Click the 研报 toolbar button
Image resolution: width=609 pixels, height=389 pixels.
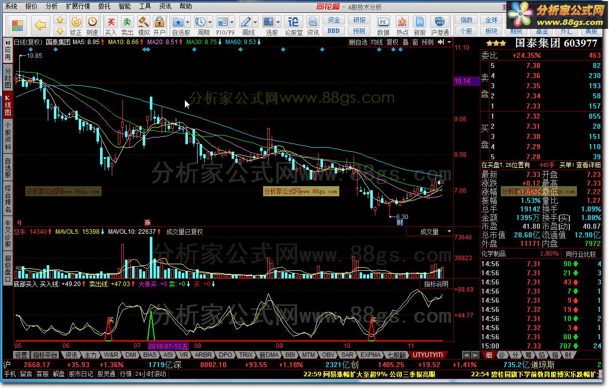[359, 20]
